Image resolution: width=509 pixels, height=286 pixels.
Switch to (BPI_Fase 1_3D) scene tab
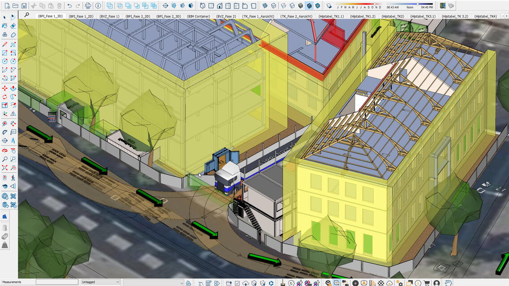coord(50,16)
